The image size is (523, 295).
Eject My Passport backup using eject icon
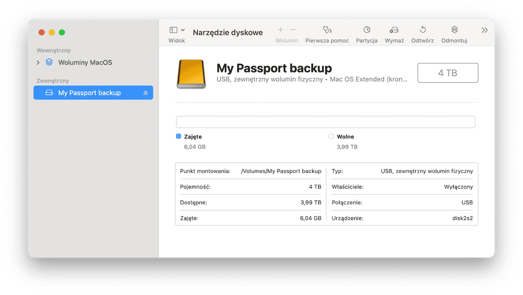[145, 93]
